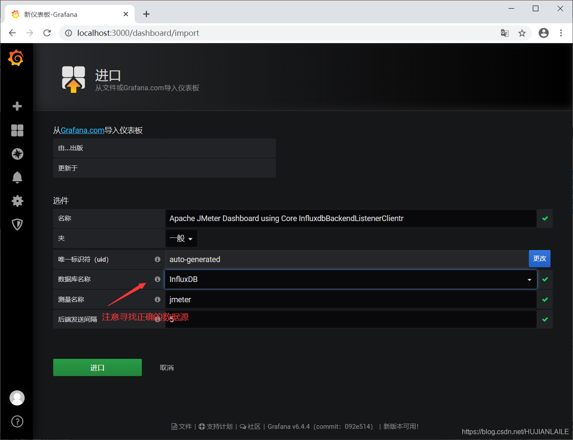Click the 由...出版 label row
The height and width of the screenshot is (440, 573).
tap(164, 148)
